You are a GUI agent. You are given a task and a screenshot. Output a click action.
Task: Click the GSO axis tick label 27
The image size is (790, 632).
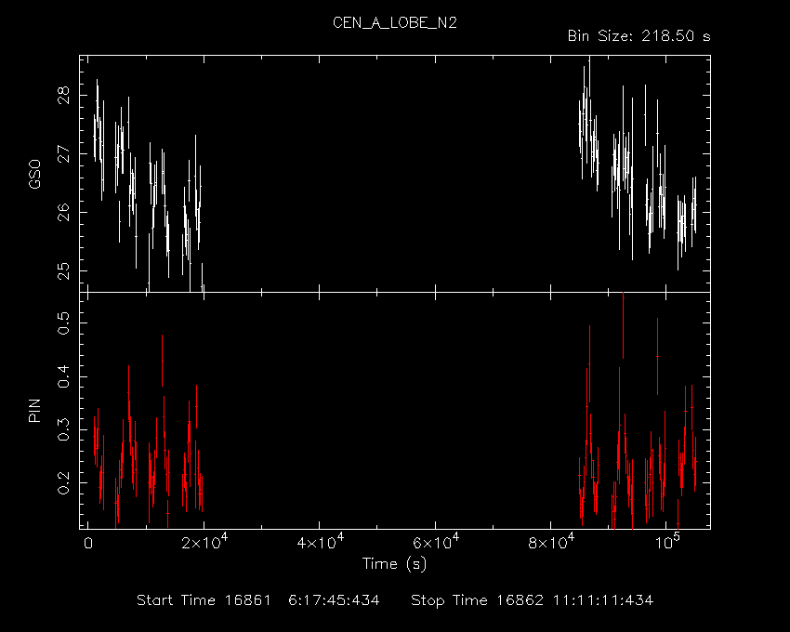(64, 153)
